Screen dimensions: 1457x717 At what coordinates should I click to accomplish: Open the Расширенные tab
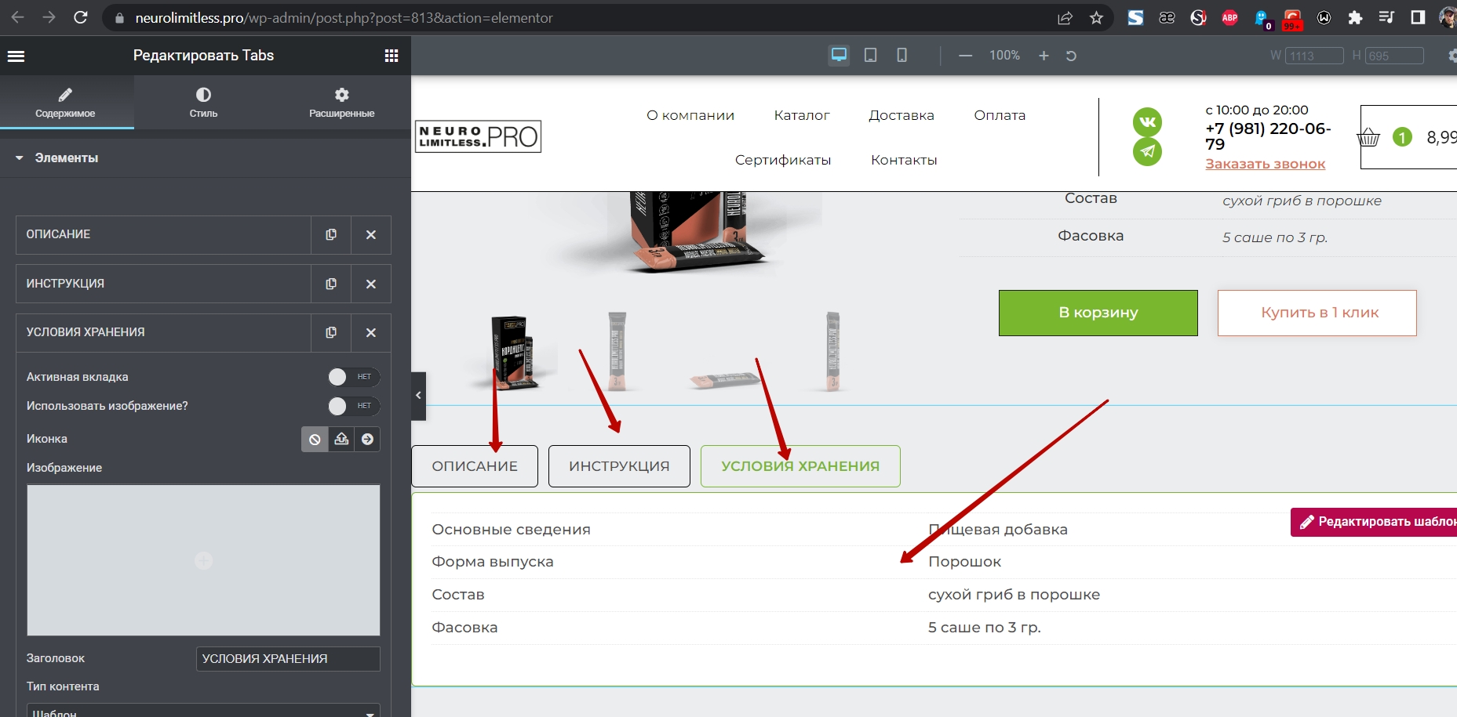(x=341, y=102)
